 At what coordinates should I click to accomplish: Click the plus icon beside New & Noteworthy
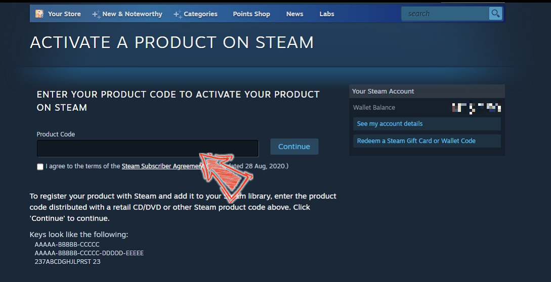[96, 14]
